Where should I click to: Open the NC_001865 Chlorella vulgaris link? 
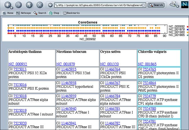(x=147, y=64)
